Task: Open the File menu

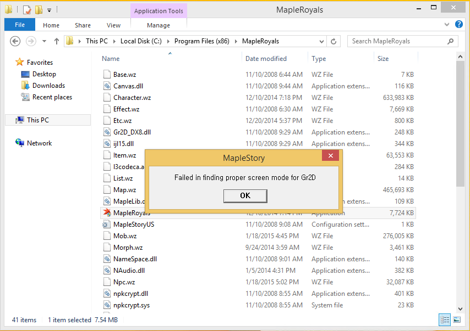Action: (19, 25)
